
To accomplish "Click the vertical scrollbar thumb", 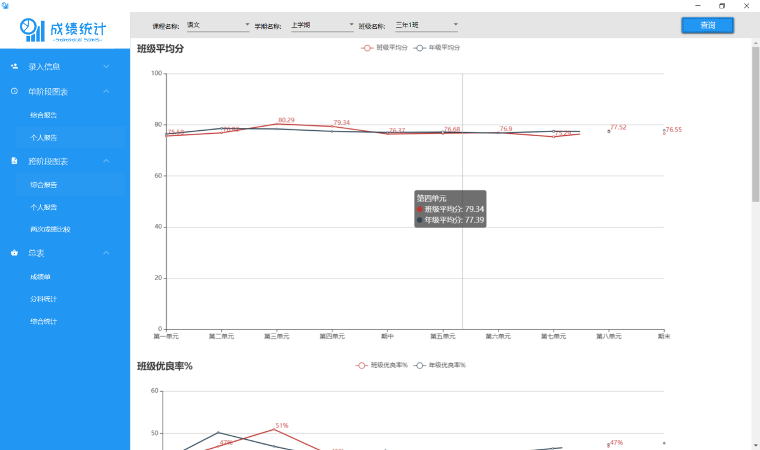I will pyautogui.click(x=756, y=124).
